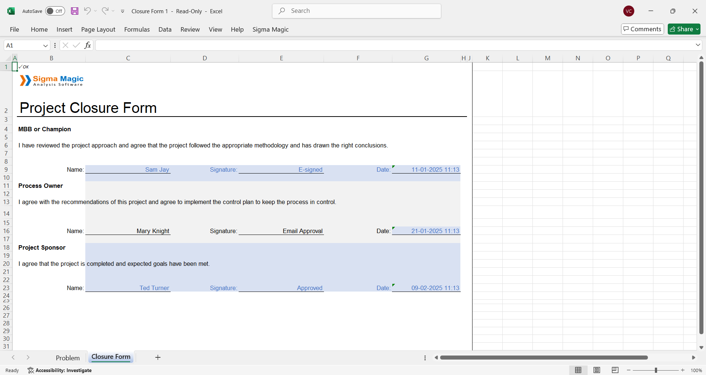The image size is (706, 375).
Task: Click the Comments button
Action: pos(642,29)
